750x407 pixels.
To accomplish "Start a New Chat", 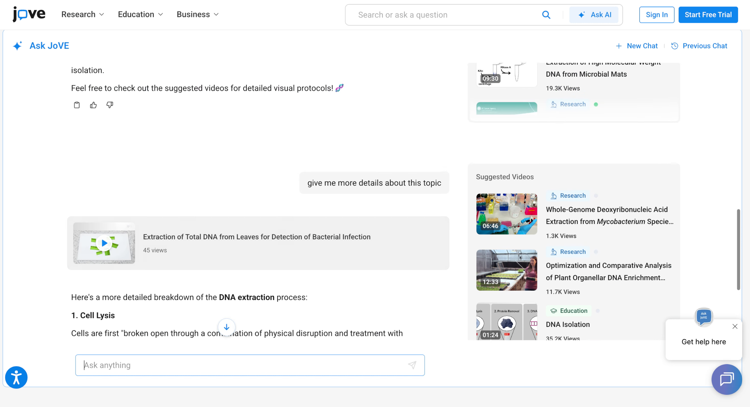I will 637,46.
